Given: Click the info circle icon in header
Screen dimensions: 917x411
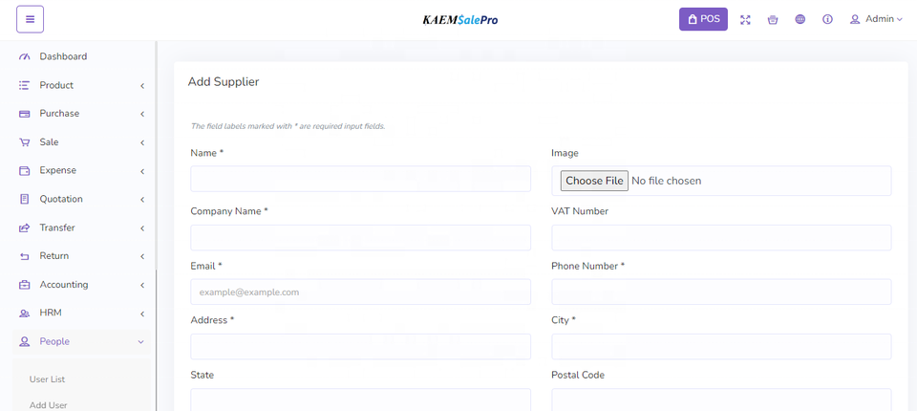Looking at the screenshot, I should coord(827,19).
